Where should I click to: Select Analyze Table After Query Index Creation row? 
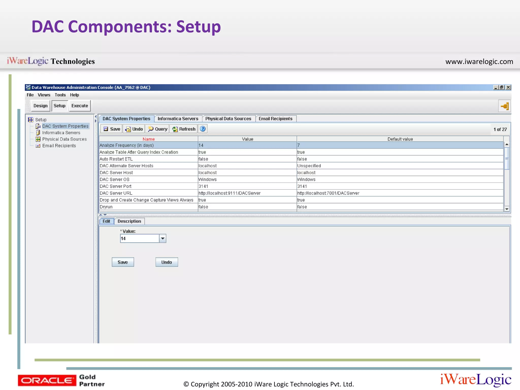click(301, 152)
